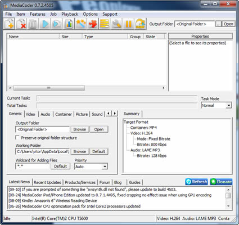Click the Name column header
Viewport: 239px width, 225px height.
coord(33,37)
